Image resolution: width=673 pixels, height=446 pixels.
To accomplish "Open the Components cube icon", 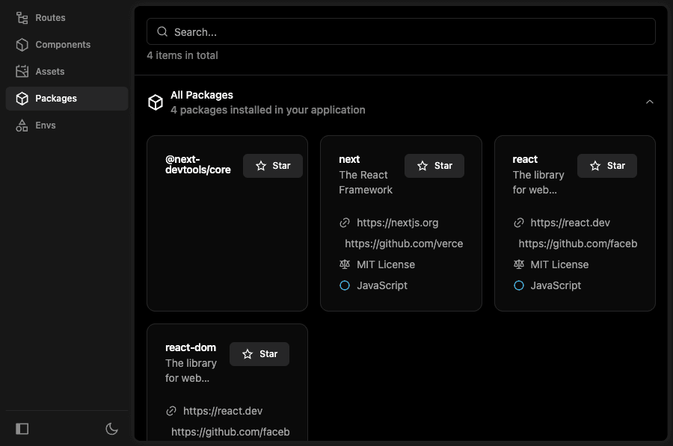I will [x=22, y=45].
